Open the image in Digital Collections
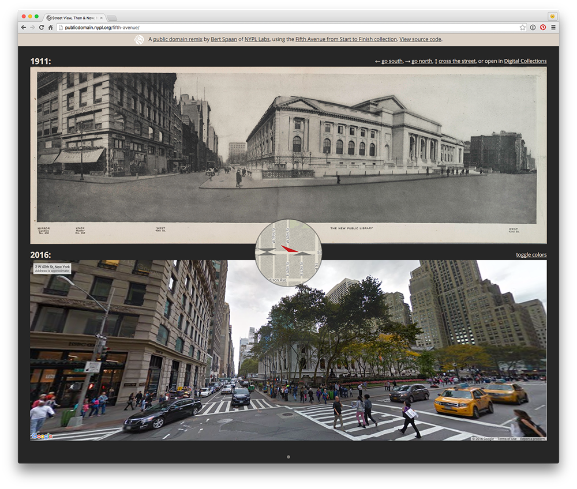 (x=525, y=61)
